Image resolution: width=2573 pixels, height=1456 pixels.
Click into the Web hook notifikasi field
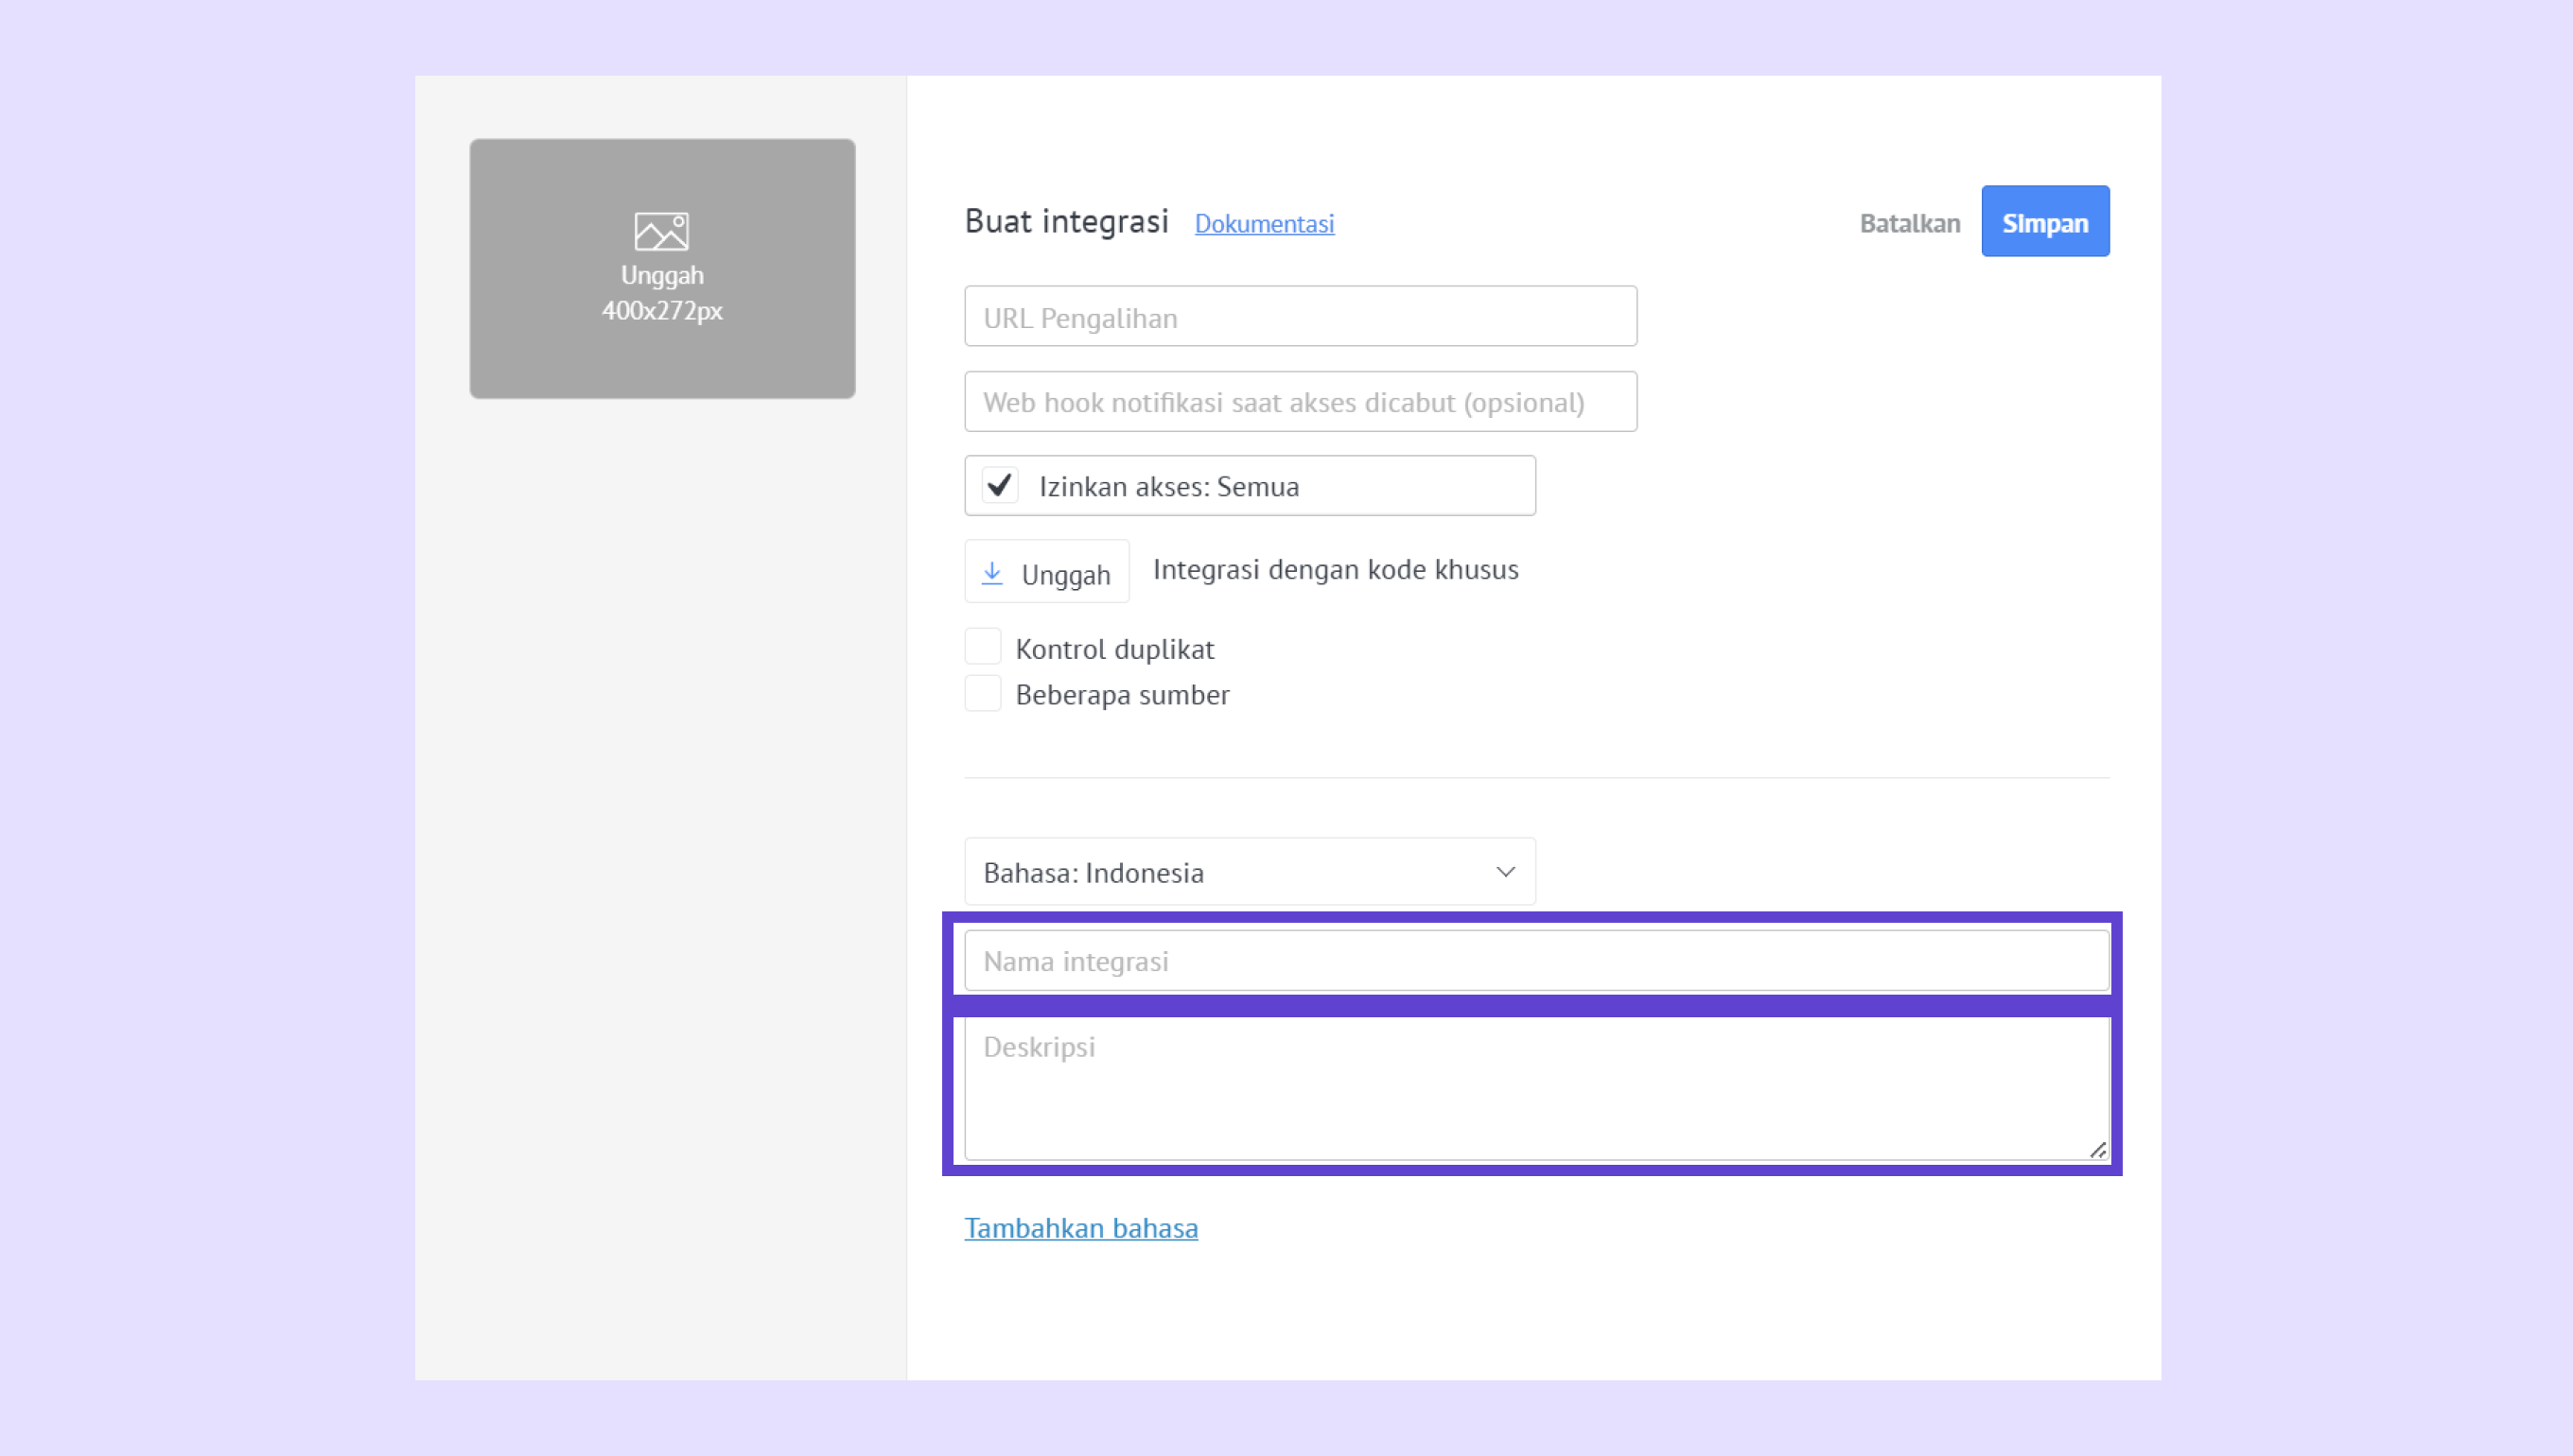[1300, 402]
